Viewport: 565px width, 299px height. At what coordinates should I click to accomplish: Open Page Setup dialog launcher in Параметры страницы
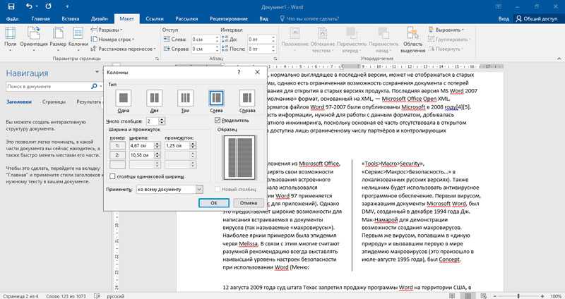coord(157,59)
